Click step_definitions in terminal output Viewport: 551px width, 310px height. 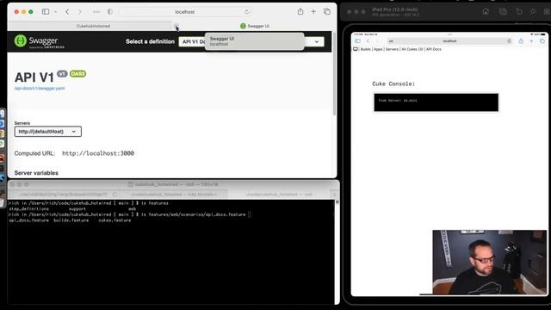coord(28,208)
